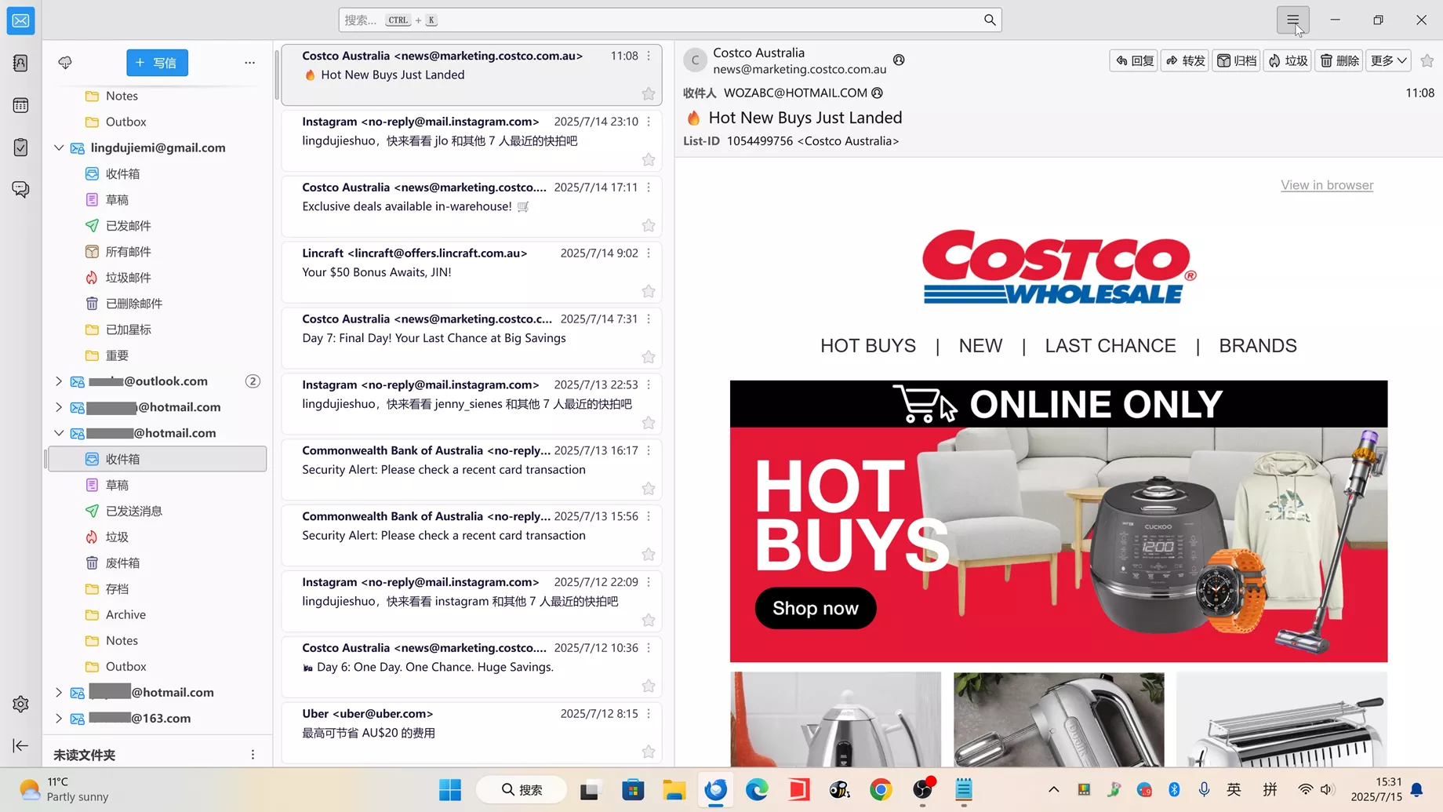Click the get messages cloud icon
Viewport: 1443px width, 812px height.
point(65,63)
